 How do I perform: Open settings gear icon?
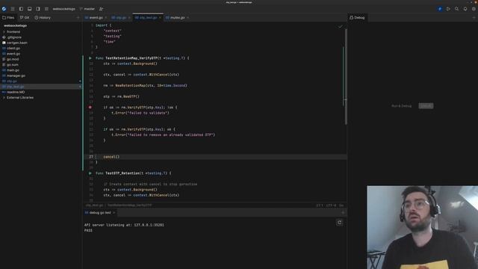tap(474, 9)
